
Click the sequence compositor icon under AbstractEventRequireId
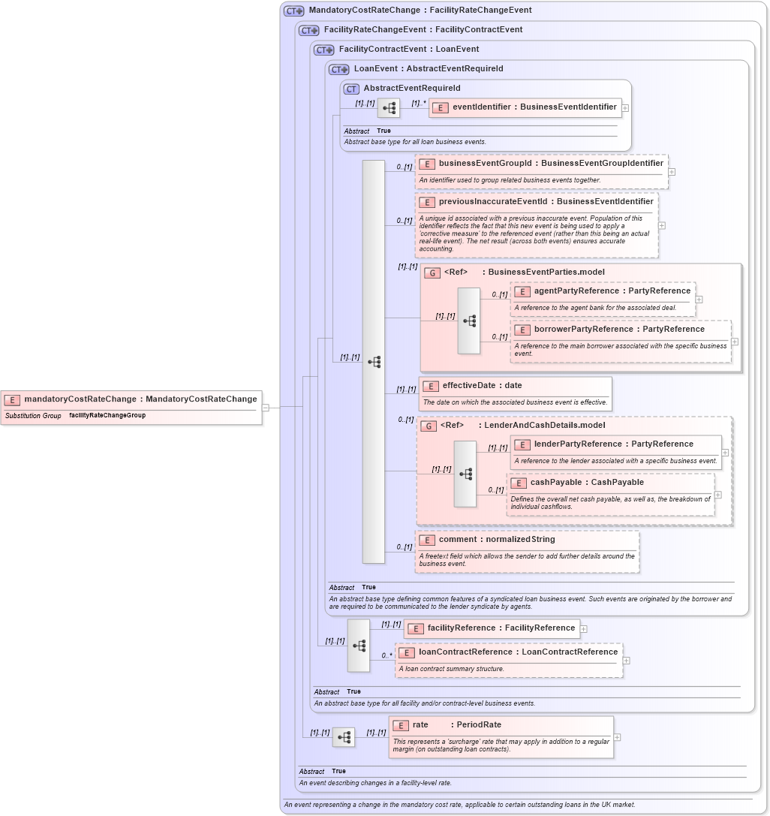[x=389, y=107]
